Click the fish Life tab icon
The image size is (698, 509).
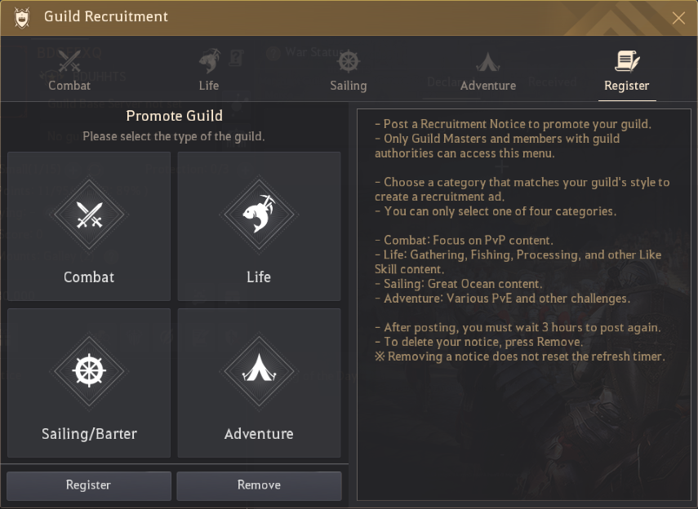209,61
